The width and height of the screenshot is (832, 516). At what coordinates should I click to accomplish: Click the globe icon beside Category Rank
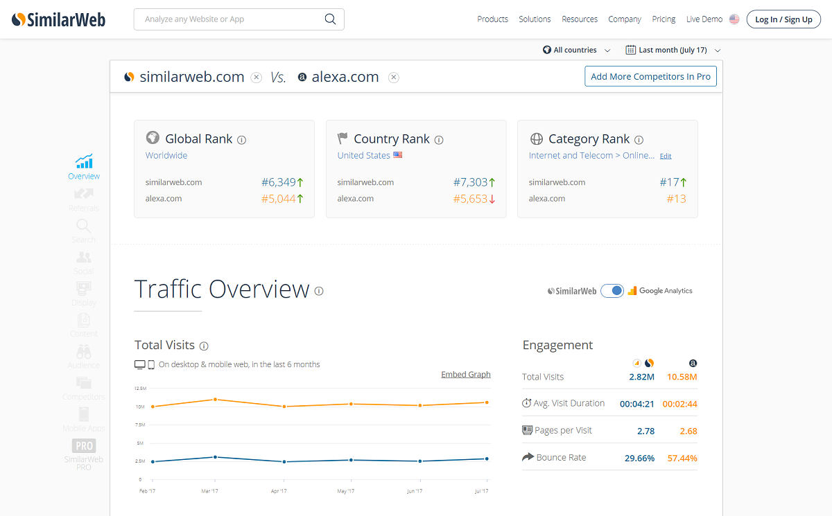click(x=536, y=139)
